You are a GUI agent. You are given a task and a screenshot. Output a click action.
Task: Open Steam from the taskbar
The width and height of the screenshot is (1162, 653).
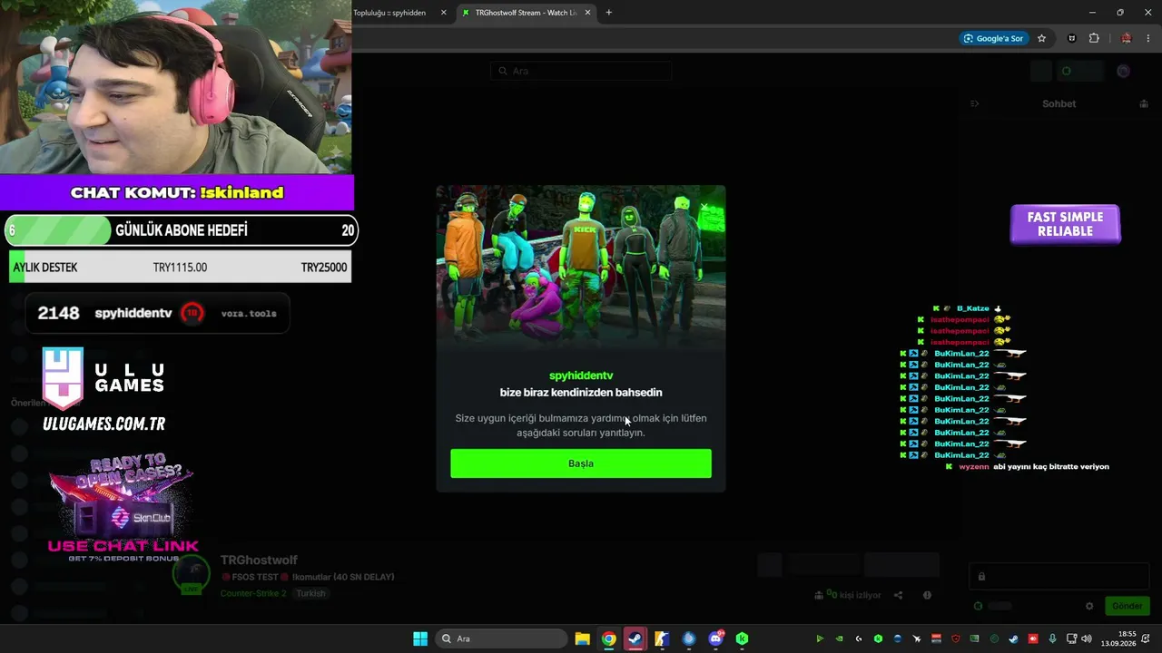(x=635, y=638)
